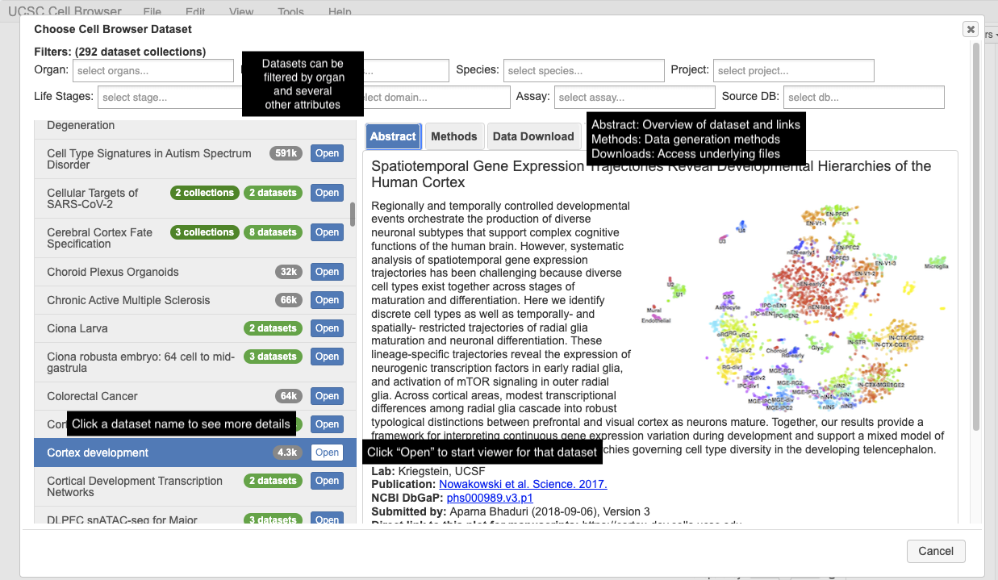This screenshot has height=580, width=998.
Task: Open the Life Stages filter field
Action: point(169,98)
